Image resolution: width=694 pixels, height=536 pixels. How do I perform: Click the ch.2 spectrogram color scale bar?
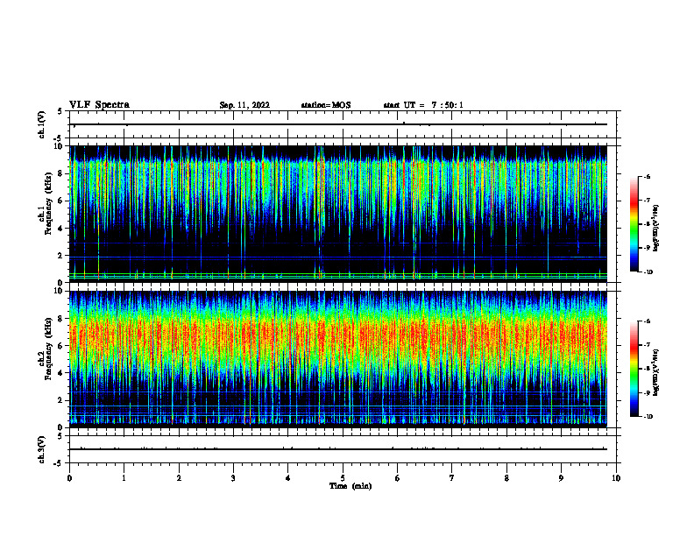pyautogui.click(x=634, y=369)
